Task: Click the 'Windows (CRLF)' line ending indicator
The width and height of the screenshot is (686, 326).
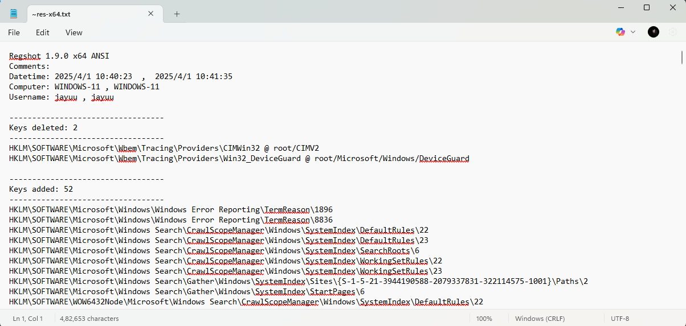Action: click(x=539, y=319)
